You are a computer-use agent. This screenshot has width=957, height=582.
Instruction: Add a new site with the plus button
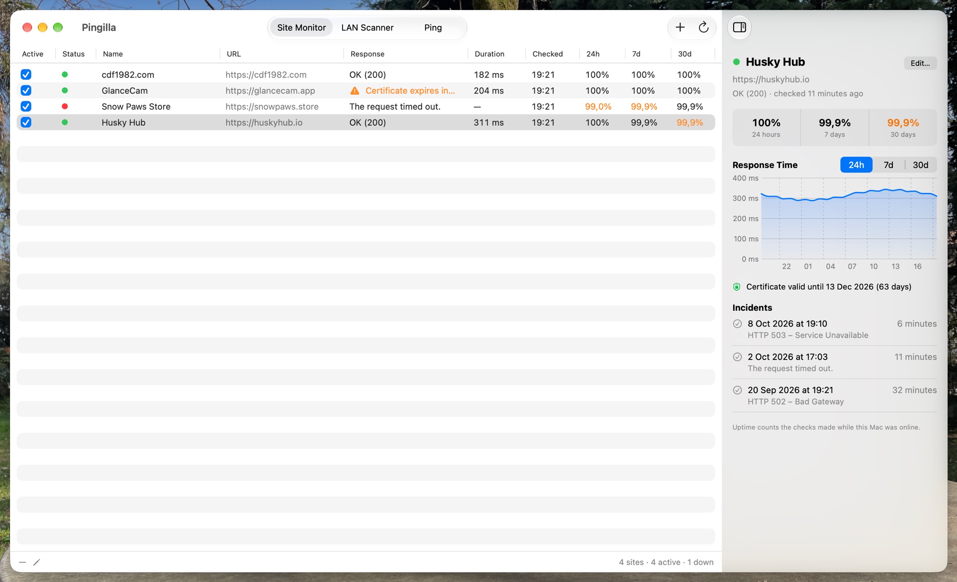point(680,27)
